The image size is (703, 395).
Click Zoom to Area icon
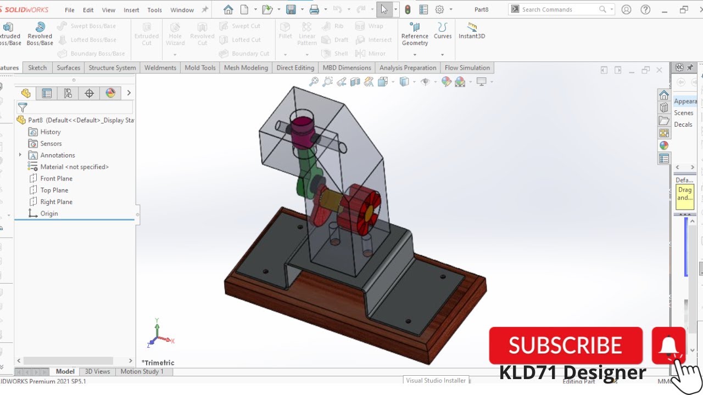327,82
